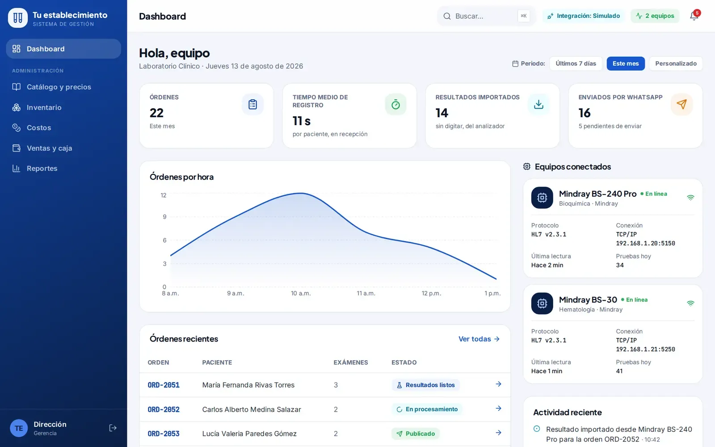Screen dimensions: 715x447
Task: Select the Últimos 7 días period
Action: coord(576,63)
